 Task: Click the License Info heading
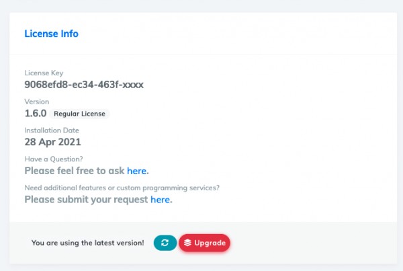pyautogui.click(x=52, y=34)
